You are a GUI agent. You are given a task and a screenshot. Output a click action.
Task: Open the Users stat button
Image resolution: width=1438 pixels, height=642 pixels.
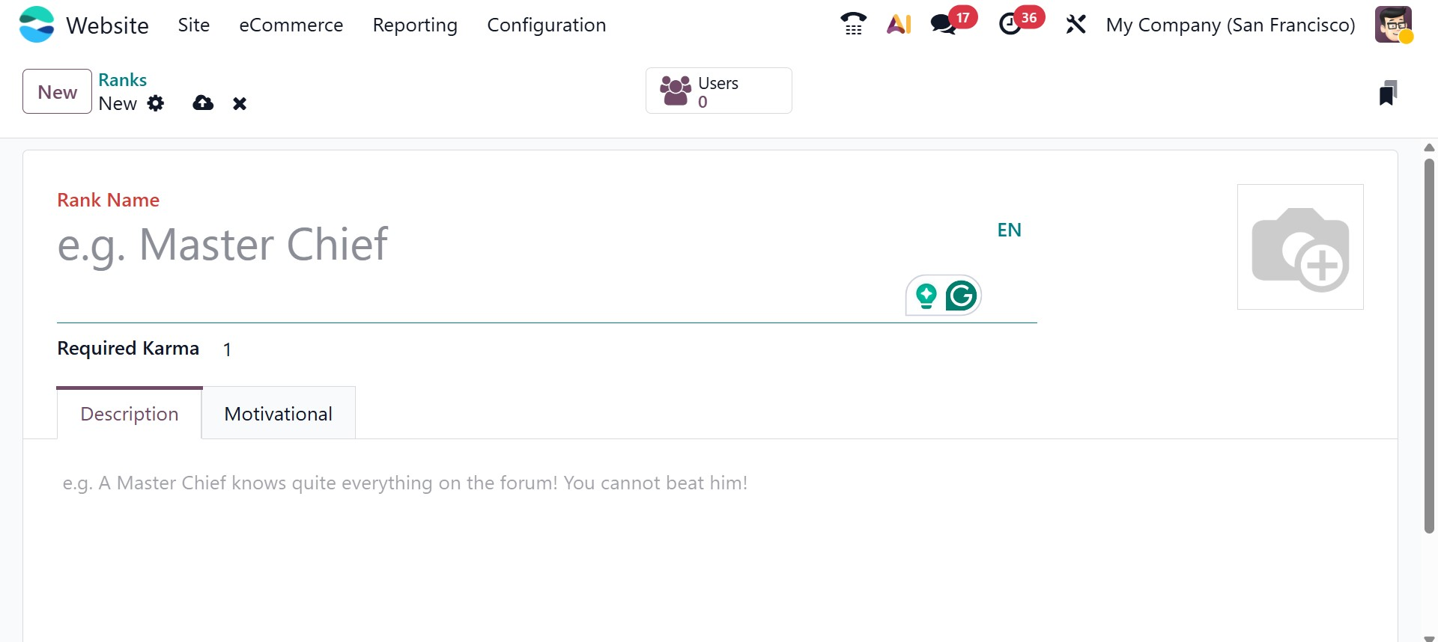718,91
